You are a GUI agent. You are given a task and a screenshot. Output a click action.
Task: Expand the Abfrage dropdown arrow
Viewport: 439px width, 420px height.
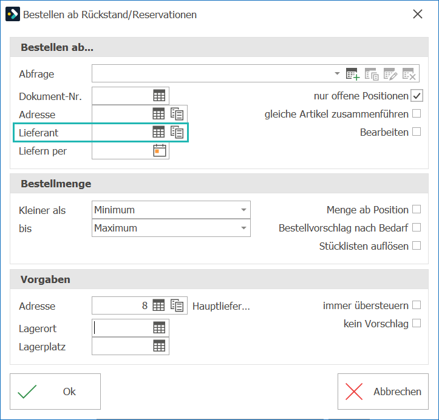(337, 73)
